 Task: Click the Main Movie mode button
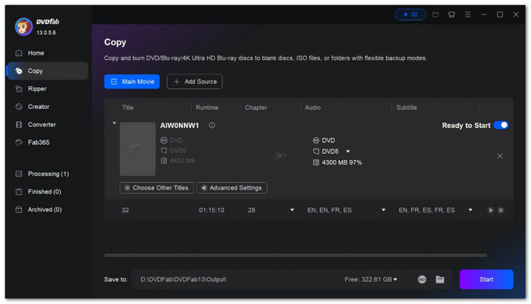coord(132,82)
